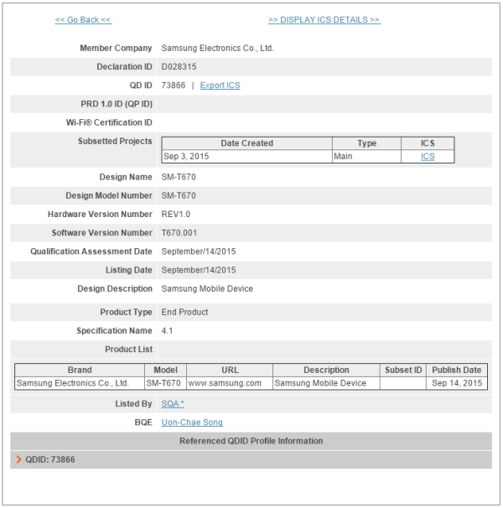Screen dimensions: 503x508
Task: Click the Export ICS link
Action: click(220, 86)
